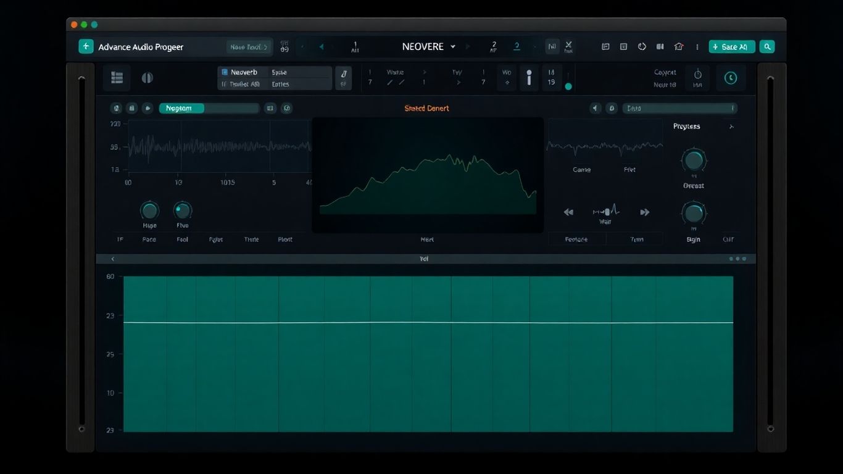
Task: Select the mixer icon near the Save button
Action: pos(659,46)
